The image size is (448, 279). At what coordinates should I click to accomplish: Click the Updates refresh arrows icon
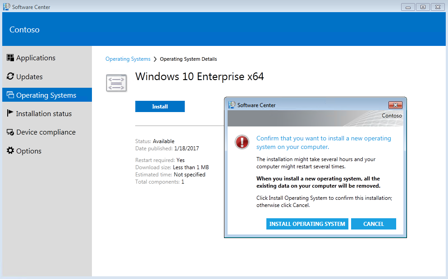pyautogui.click(x=10, y=76)
